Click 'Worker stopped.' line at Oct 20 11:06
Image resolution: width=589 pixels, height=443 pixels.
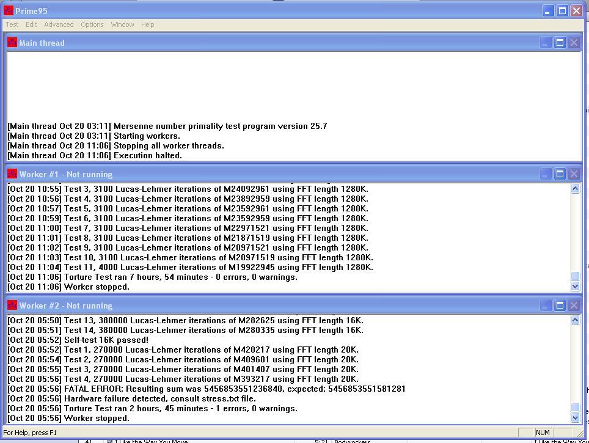coord(68,287)
